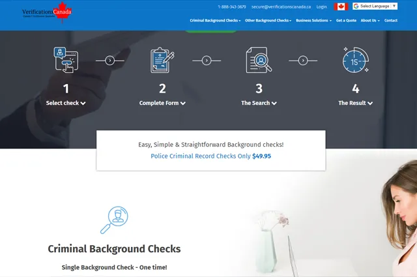Click the Verifications Canada logo
Image resolution: width=417 pixels, height=277 pixels.
tap(46, 13)
